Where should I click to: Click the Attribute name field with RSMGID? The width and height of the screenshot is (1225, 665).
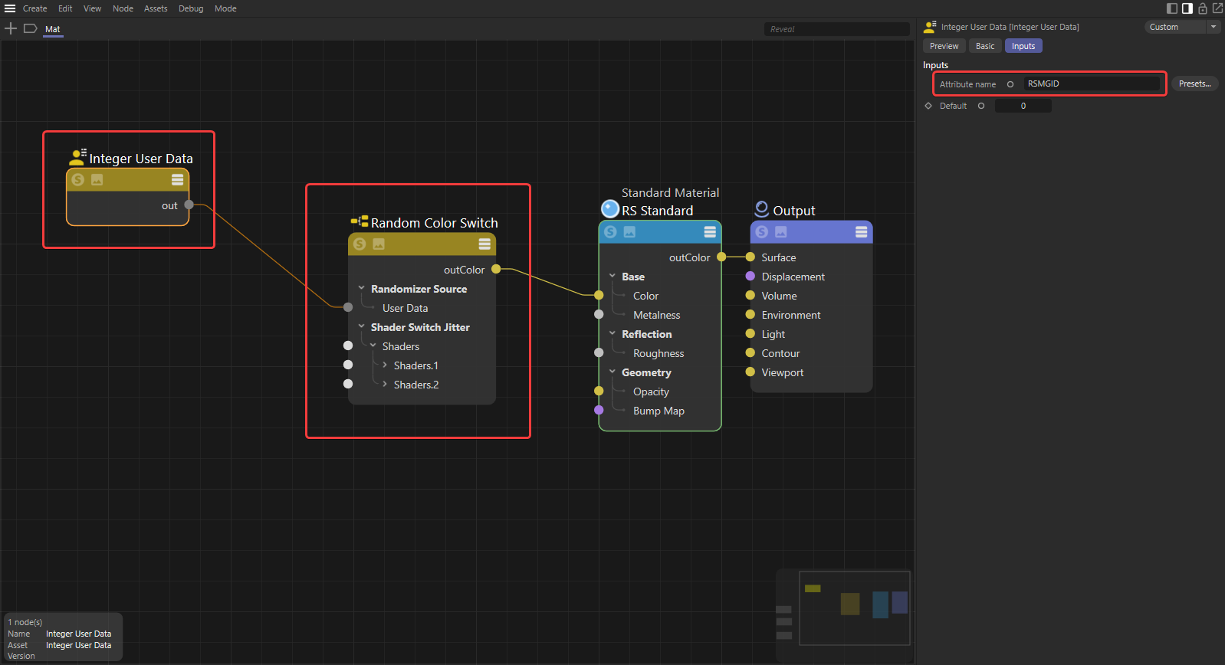point(1092,84)
